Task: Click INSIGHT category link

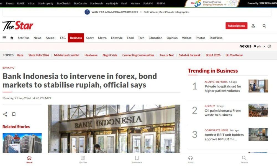Action: coord(210,106)
